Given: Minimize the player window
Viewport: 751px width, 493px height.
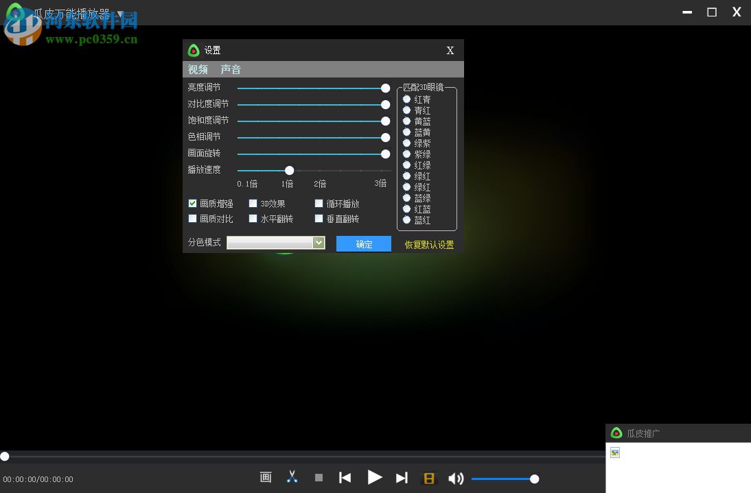Looking at the screenshot, I should point(687,12).
